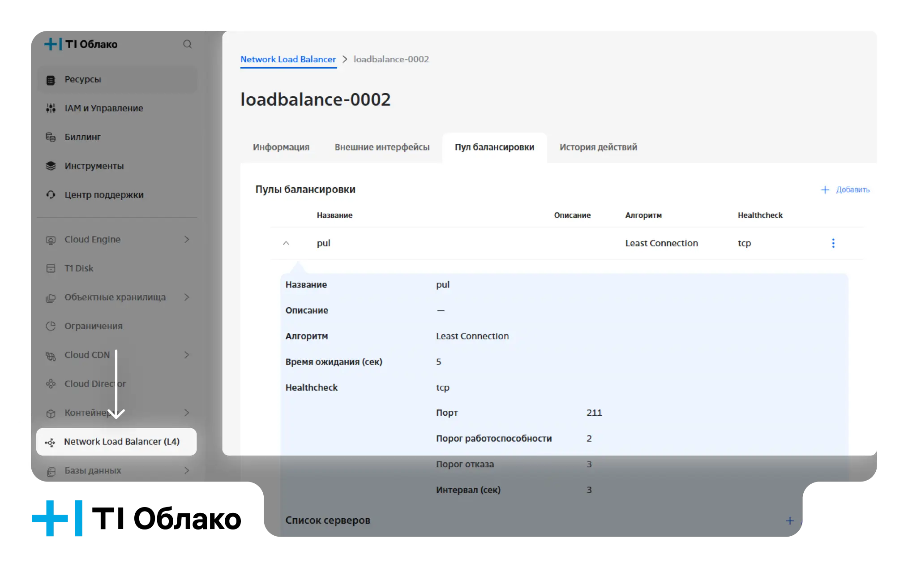908x568 pixels.
Task: Expand the Cloud CDN submenu arrow
Action: [187, 355]
